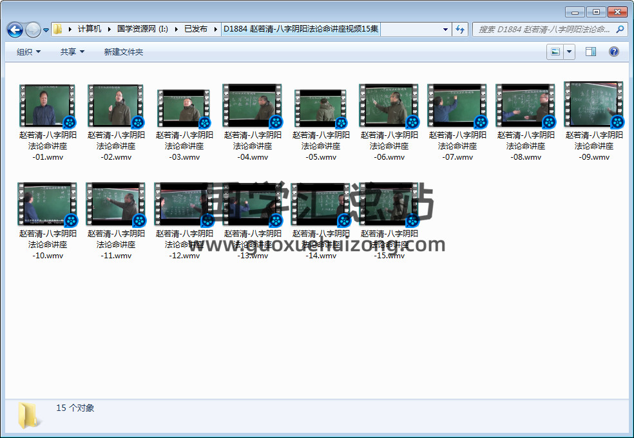Open the 共享 menu
Screen dimensions: 634x438
72,52
